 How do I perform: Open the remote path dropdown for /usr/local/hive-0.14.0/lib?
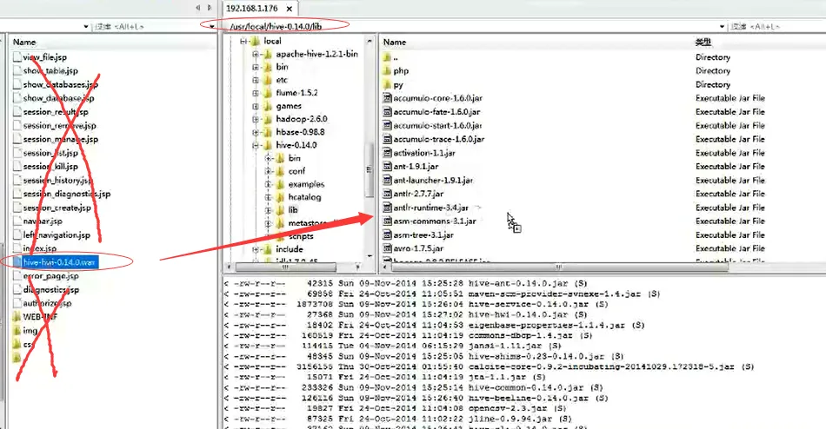(722, 26)
